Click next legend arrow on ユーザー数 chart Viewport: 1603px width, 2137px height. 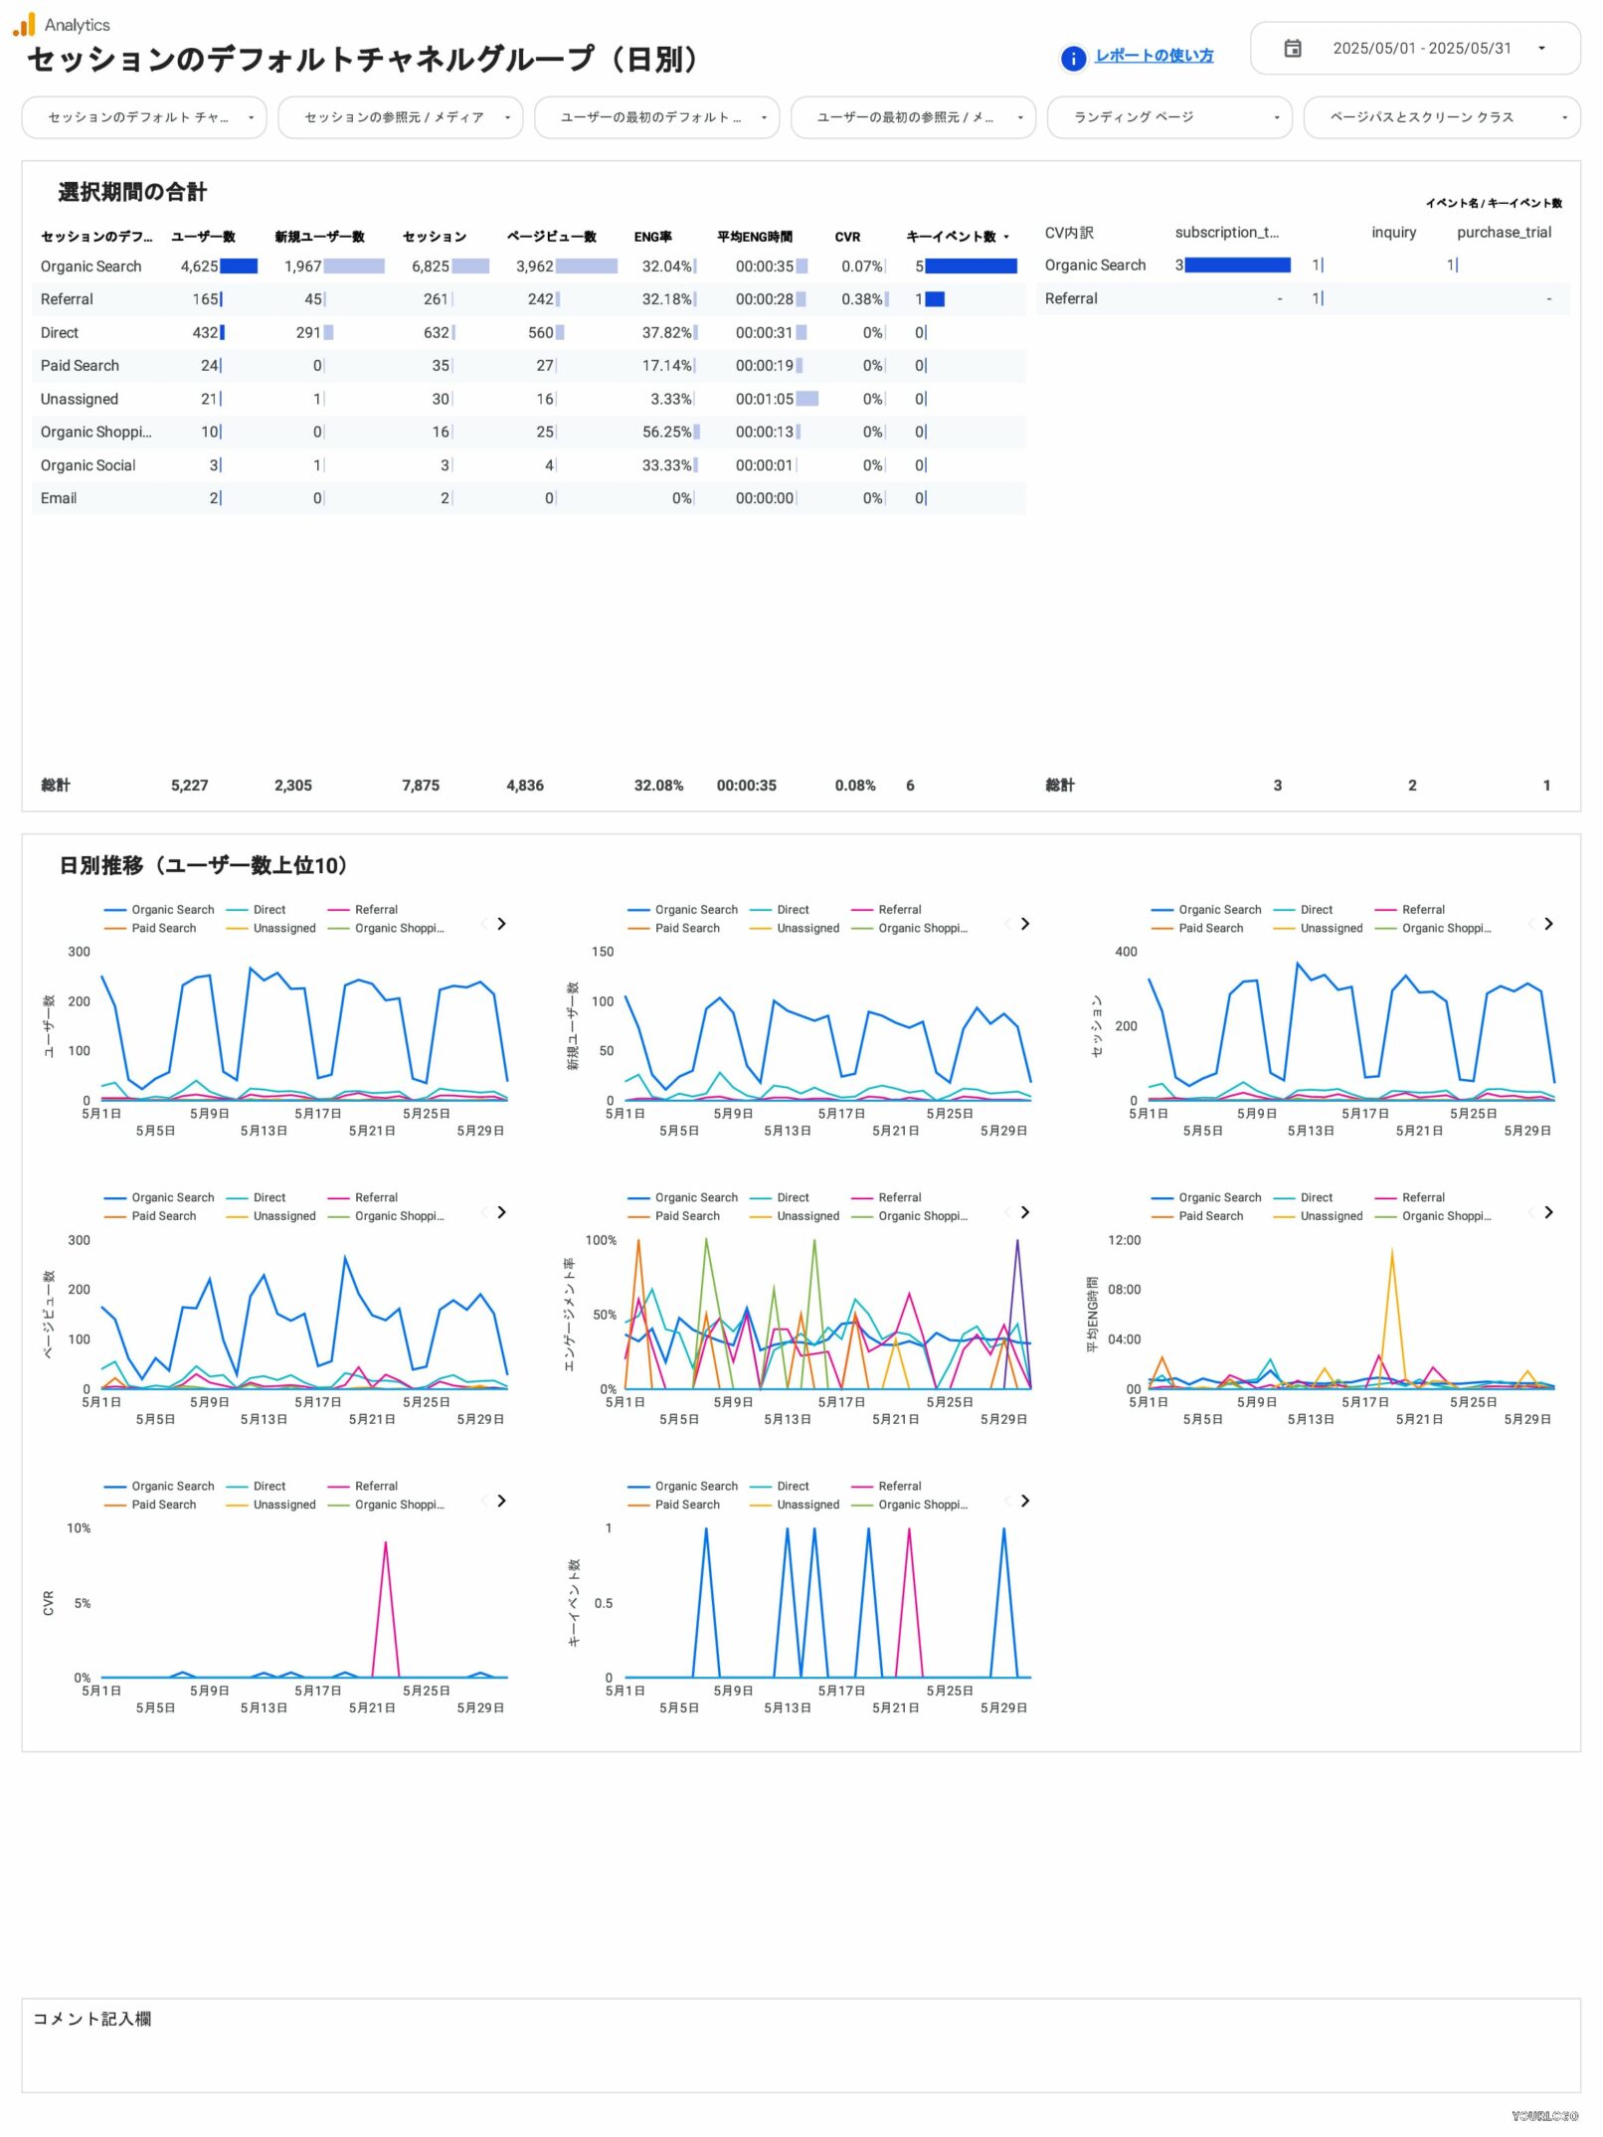[x=502, y=925]
